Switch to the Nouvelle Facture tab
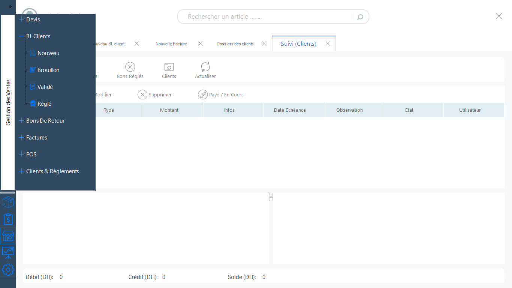This screenshot has width=512, height=288. pos(171,44)
